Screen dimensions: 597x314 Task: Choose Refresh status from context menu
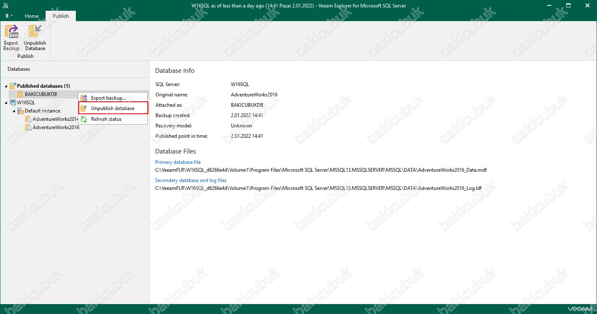[106, 119]
